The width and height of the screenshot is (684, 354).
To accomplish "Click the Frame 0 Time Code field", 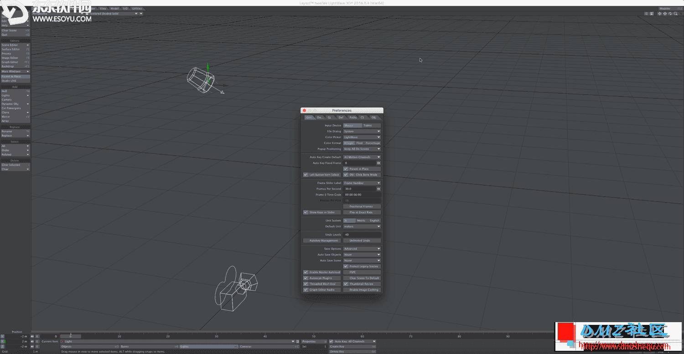I will (x=362, y=195).
